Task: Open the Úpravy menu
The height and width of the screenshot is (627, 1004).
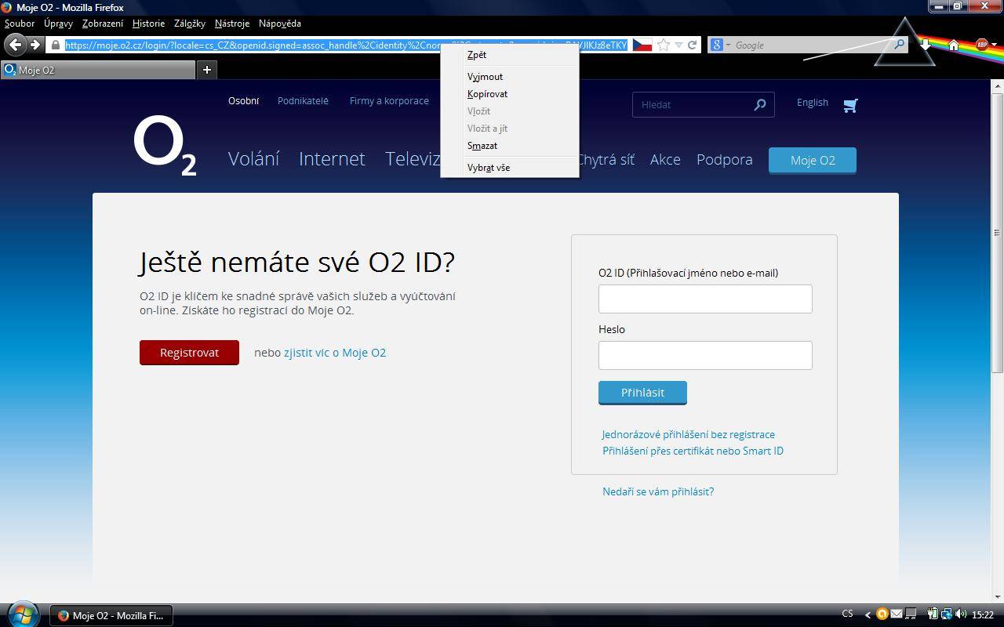Action: point(58,24)
